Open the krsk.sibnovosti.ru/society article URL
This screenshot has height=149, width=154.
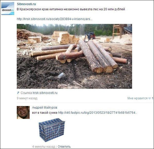(x=54, y=19)
